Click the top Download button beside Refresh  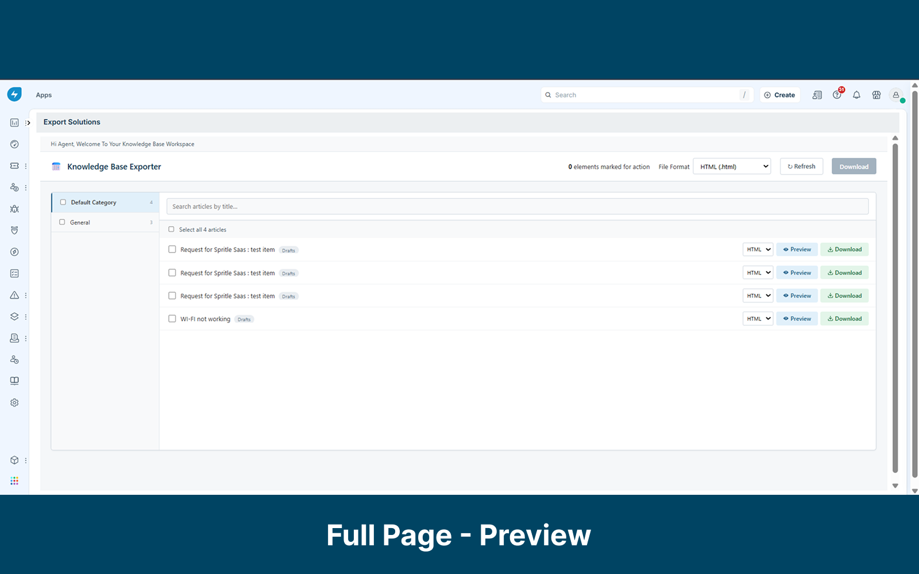854,166
